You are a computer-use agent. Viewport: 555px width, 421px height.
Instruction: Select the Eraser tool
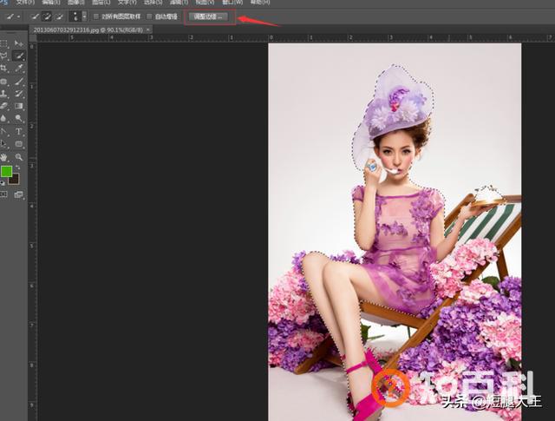pos(3,106)
